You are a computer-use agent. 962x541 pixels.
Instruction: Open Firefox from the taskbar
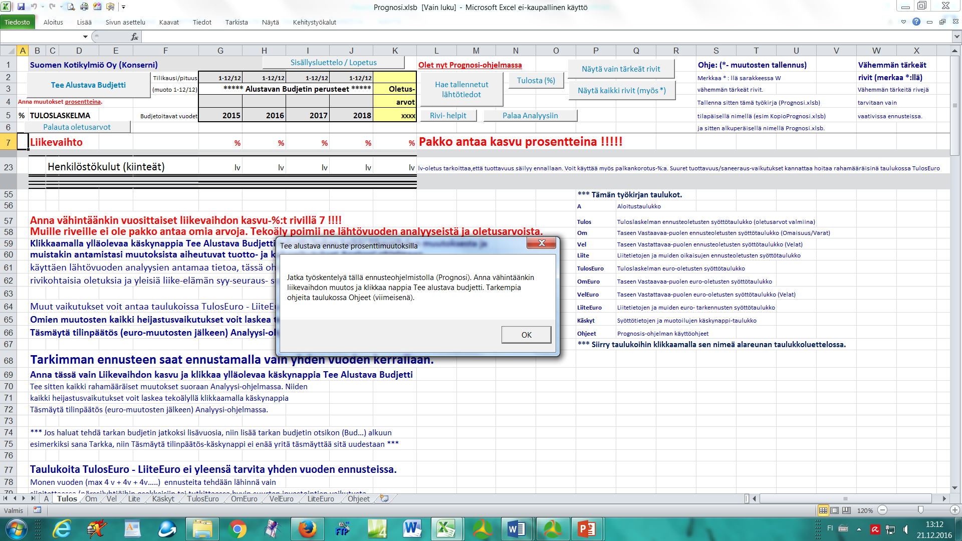click(x=307, y=529)
